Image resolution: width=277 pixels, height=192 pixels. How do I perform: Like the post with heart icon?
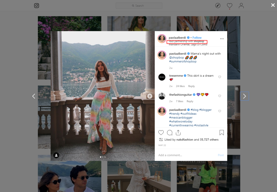[x=161, y=133]
